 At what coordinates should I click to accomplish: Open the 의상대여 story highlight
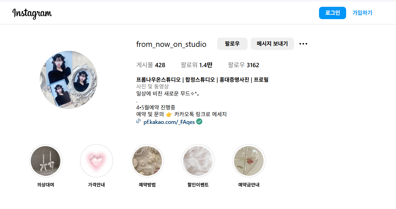[46, 161]
